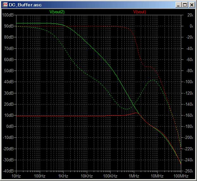The height and width of the screenshot is (181, 197).
Task: Click the -10dB left axis label
Action: tap(8, 137)
